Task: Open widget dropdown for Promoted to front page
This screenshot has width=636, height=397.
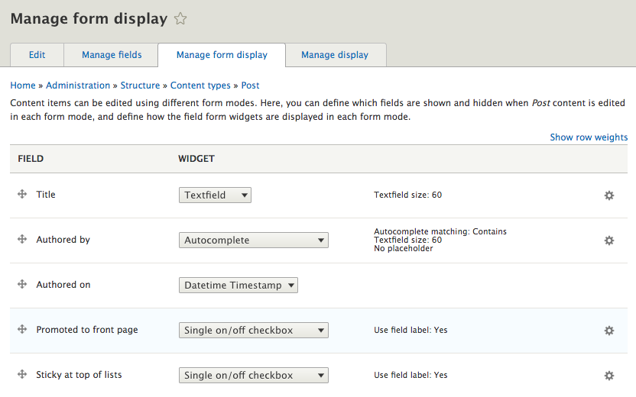Action: pyautogui.click(x=253, y=331)
